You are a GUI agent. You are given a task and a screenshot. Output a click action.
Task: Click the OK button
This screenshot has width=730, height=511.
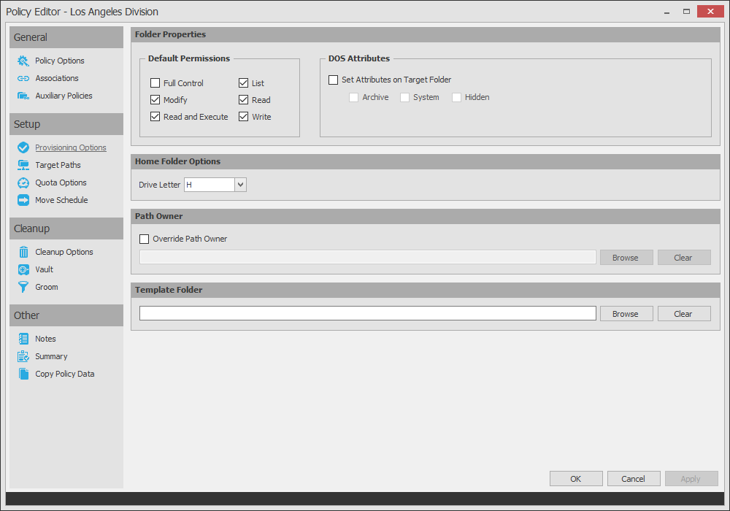point(576,478)
